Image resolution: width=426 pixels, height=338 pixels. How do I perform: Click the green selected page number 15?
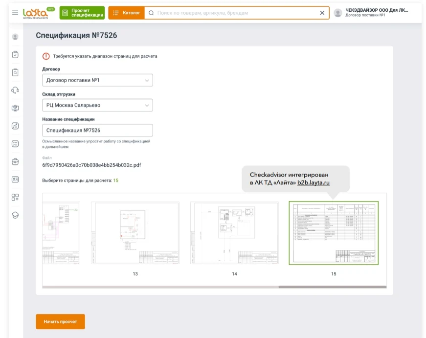(x=116, y=180)
